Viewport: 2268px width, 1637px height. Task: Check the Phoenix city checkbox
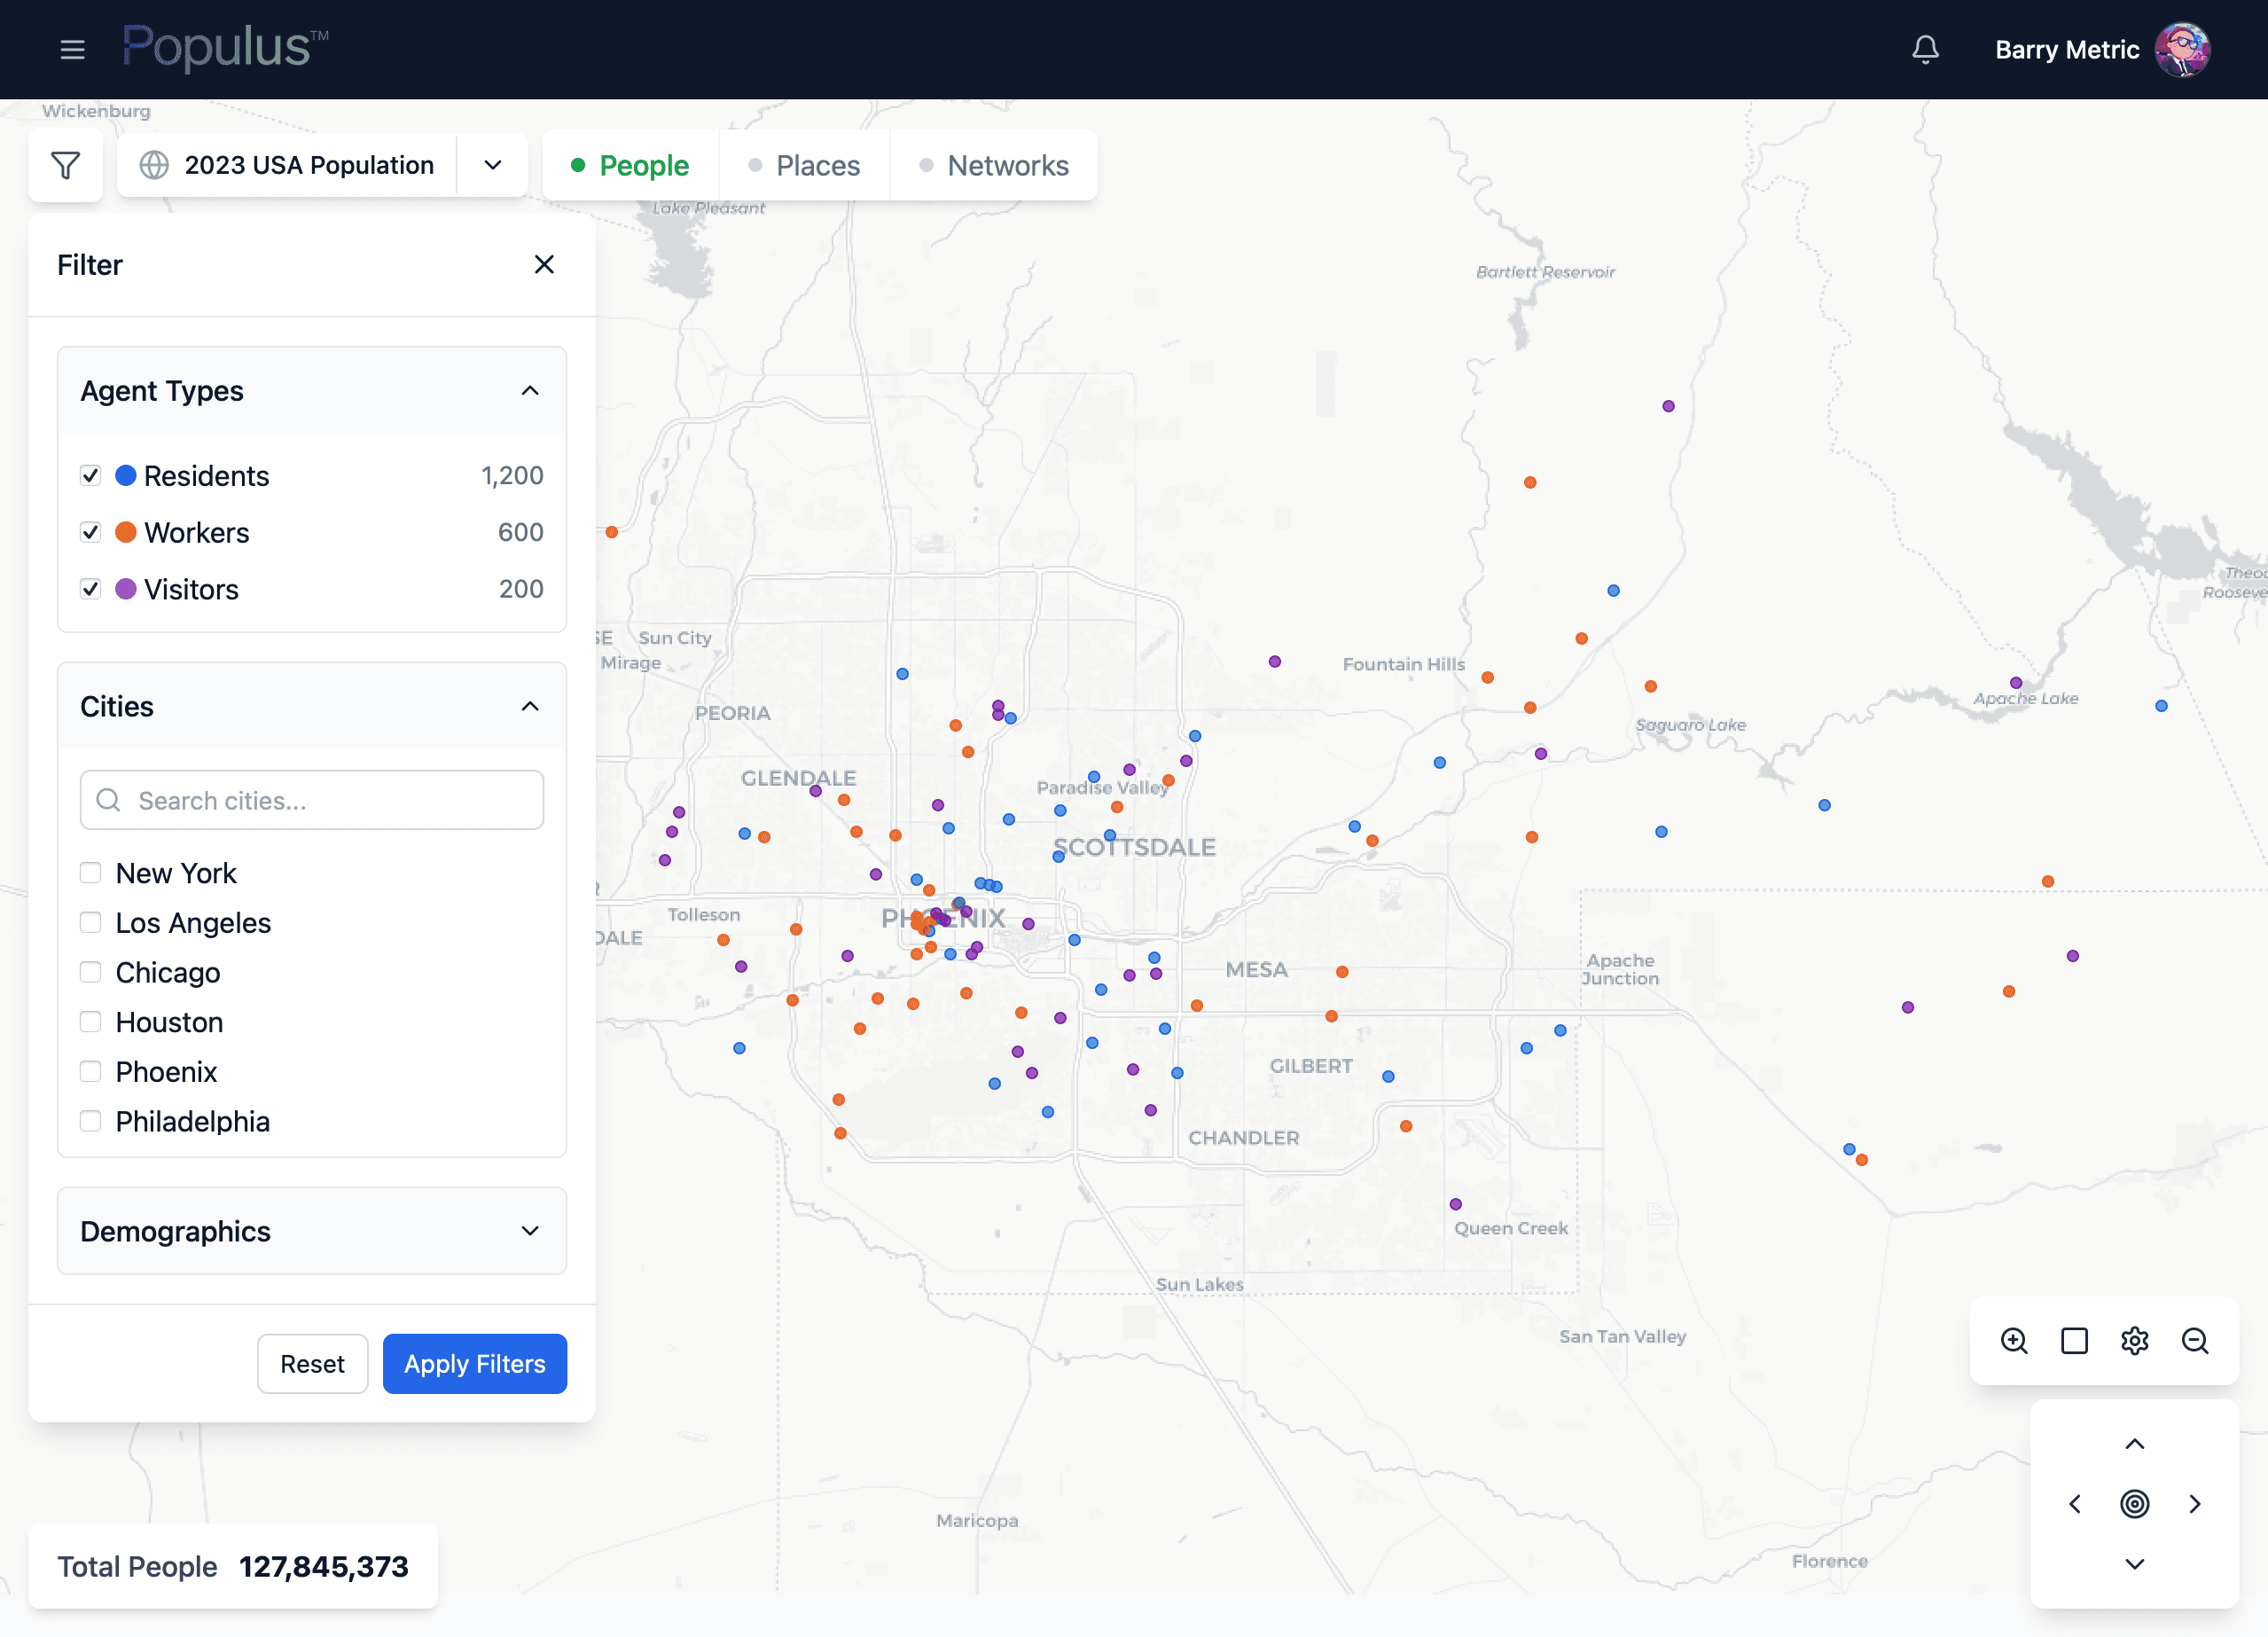pos(91,1071)
